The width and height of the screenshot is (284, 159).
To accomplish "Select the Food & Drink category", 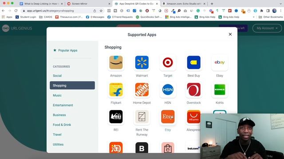I will click(x=62, y=125).
